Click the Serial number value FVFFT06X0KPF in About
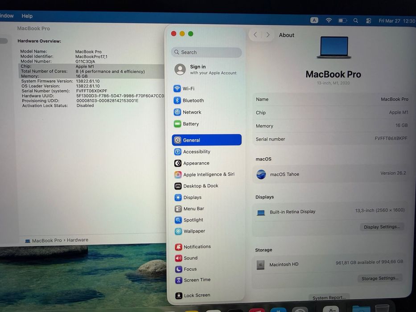The height and width of the screenshot is (312, 416). coord(391,138)
